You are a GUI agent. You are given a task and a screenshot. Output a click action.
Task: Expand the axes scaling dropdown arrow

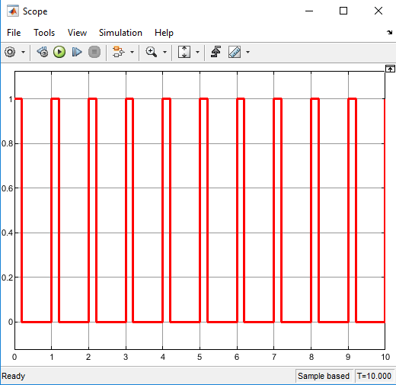(197, 53)
